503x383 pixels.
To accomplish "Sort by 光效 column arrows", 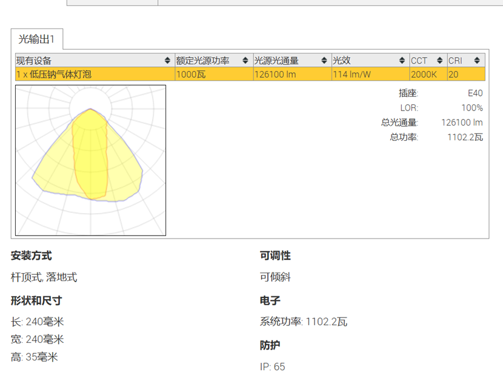I will pos(402,61).
